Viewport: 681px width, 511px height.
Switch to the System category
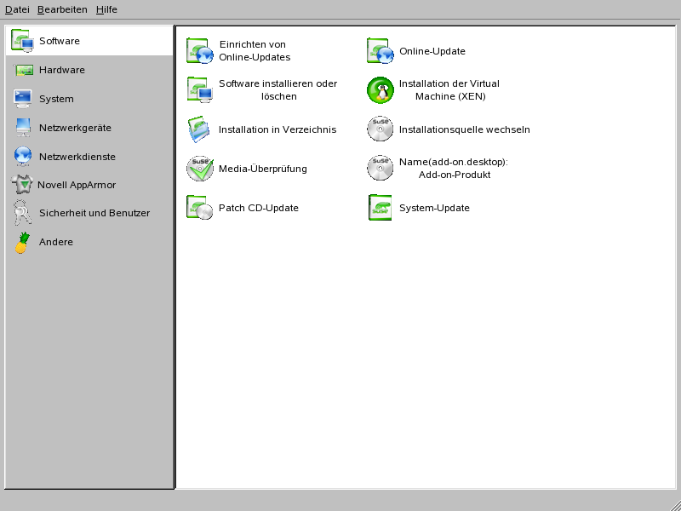(56, 99)
